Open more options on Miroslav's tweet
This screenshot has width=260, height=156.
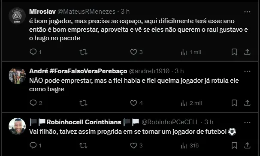pos(247,12)
